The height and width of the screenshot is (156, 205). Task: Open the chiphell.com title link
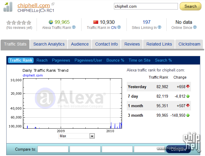click(x=34, y=5)
